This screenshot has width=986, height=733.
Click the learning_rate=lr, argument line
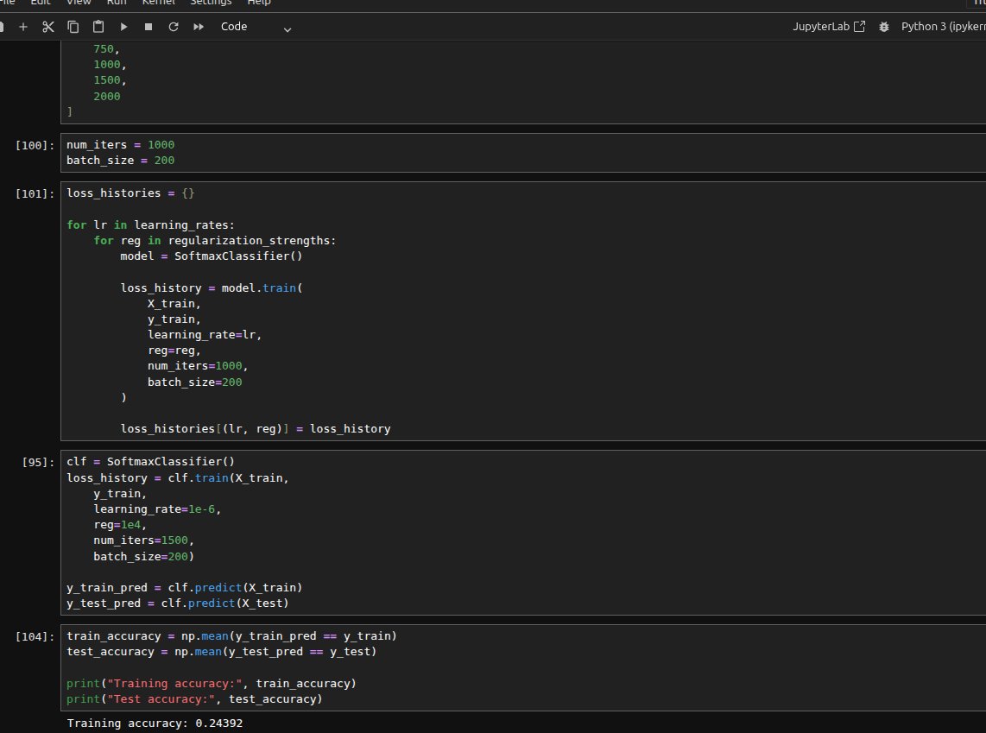tap(205, 335)
